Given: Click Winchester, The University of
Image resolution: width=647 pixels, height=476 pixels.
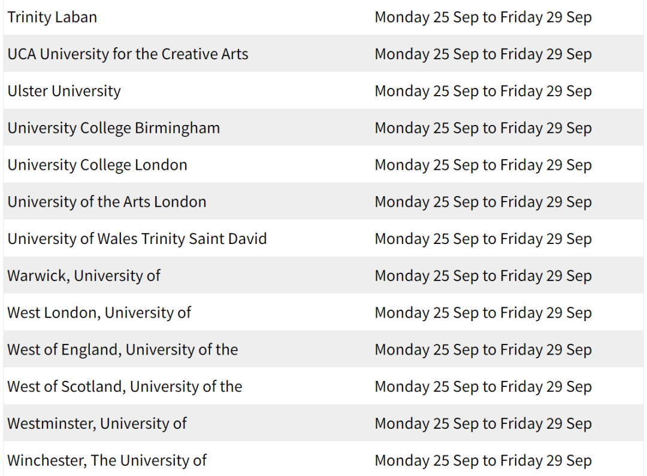Looking at the screenshot, I should click(x=107, y=461).
